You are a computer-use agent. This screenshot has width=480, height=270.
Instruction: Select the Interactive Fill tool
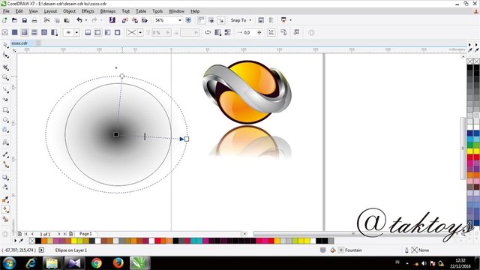(x=5, y=210)
